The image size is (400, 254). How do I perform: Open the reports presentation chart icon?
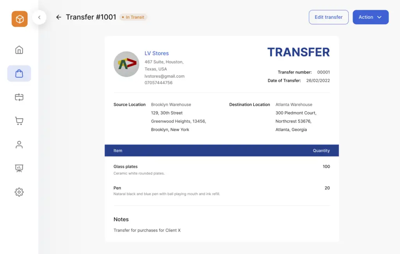click(19, 168)
